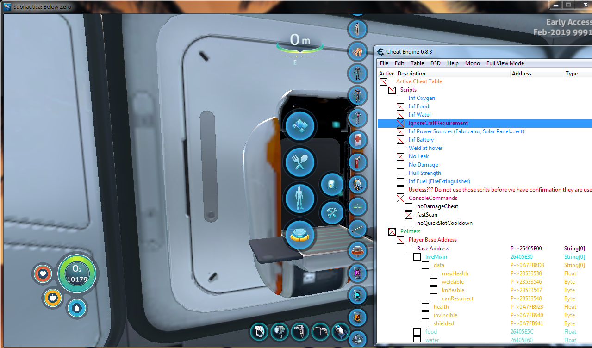The width and height of the screenshot is (592, 348).
Task: Craft the First Aid Kit item
Action: 357,140
